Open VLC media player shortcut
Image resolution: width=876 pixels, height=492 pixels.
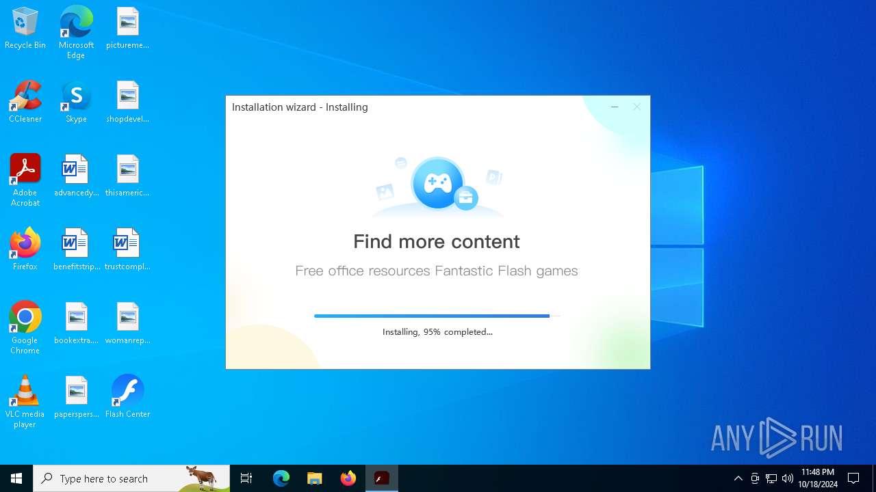25,402
